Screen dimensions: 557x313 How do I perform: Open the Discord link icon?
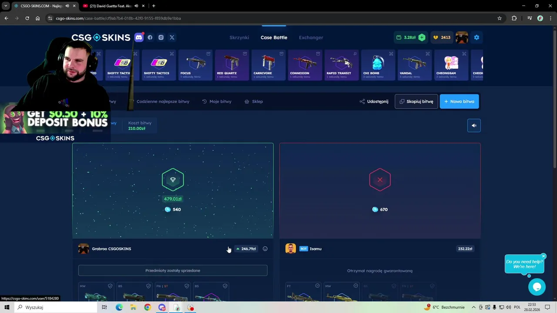click(x=139, y=37)
